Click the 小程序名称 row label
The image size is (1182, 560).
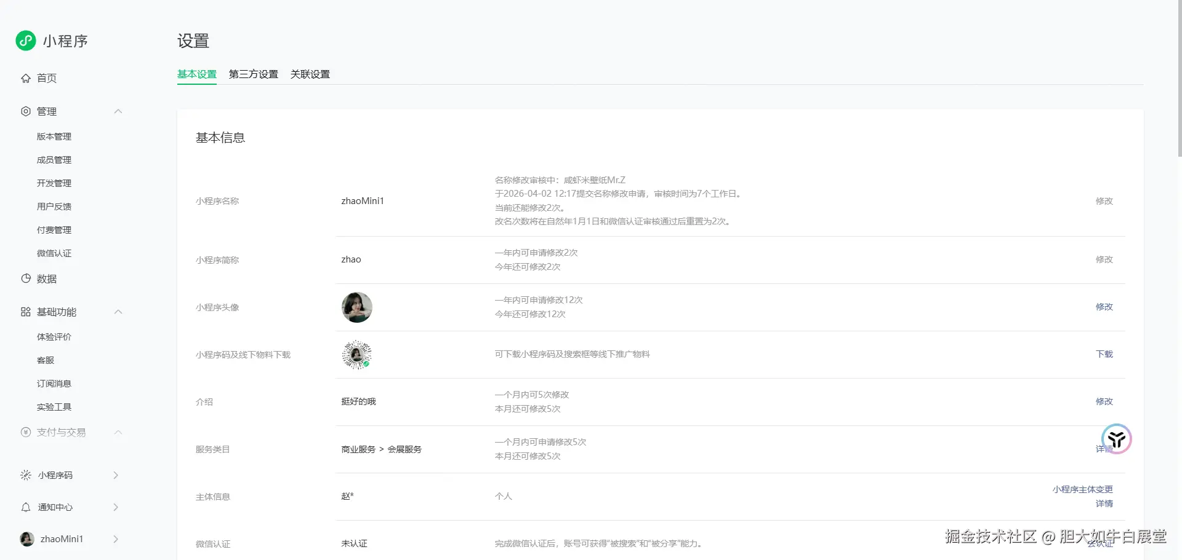217,201
